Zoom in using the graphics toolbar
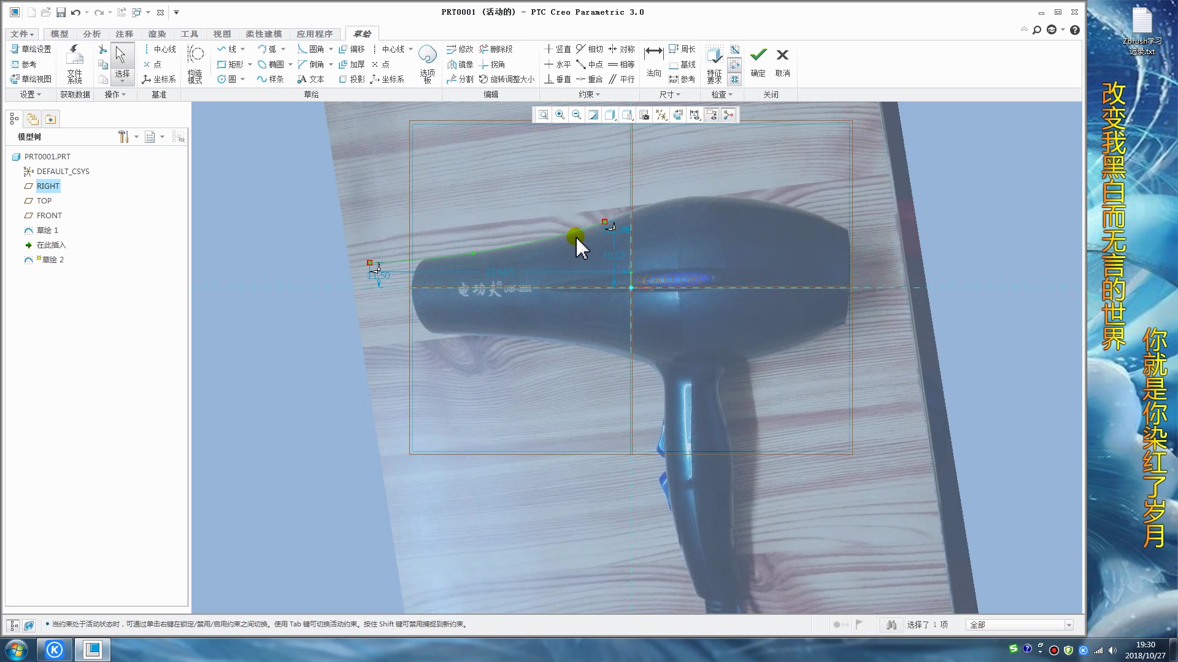The image size is (1178, 662). coord(560,115)
